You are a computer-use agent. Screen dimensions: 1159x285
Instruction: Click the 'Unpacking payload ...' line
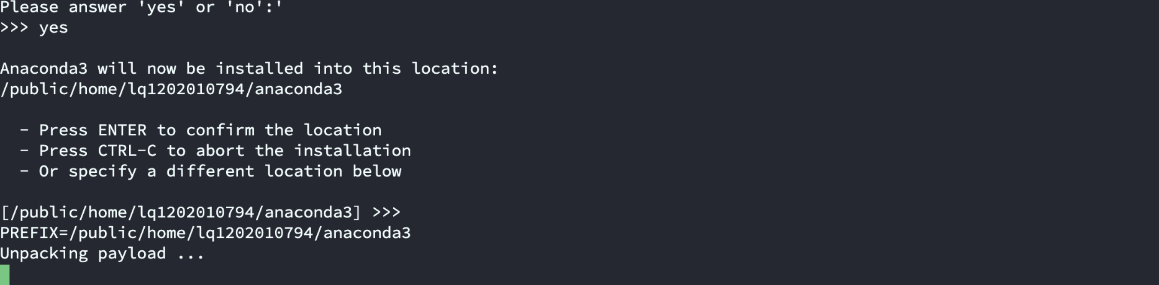pos(102,253)
